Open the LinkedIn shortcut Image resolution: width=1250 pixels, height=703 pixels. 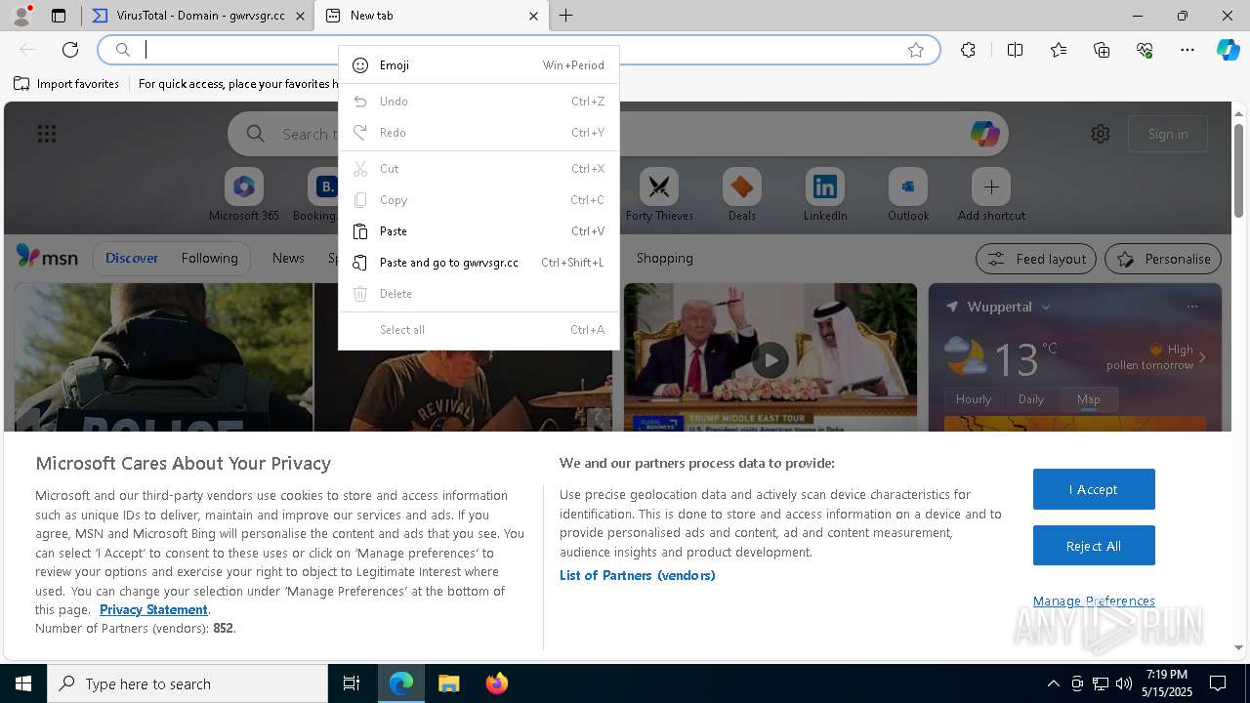[x=825, y=195]
